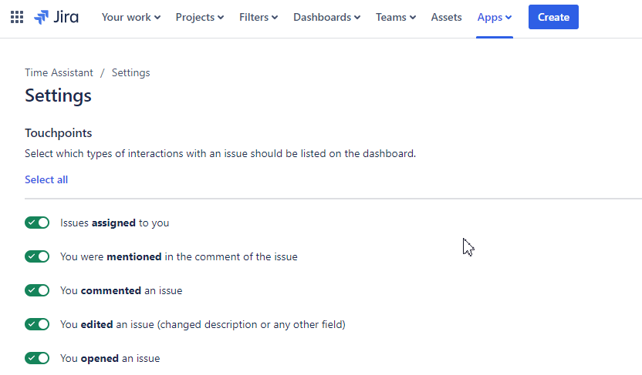Open the Teams dropdown
This screenshot has width=642, height=375.
pyautogui.click(x=396, y=17)
